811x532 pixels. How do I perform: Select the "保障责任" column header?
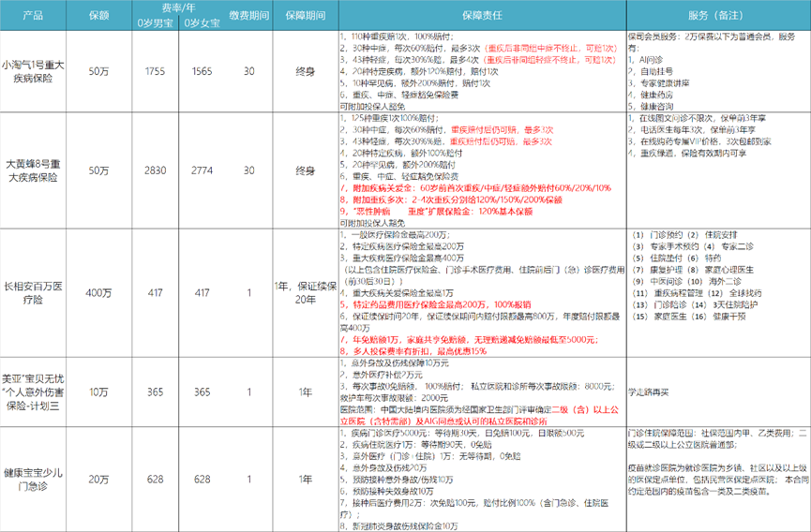point(483,16)
